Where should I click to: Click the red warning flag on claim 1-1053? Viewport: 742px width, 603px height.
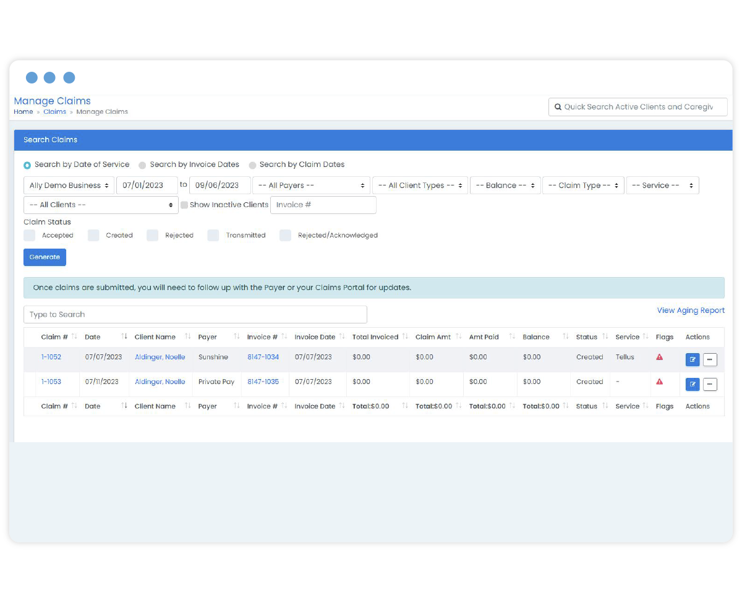(x=659, y=382)
